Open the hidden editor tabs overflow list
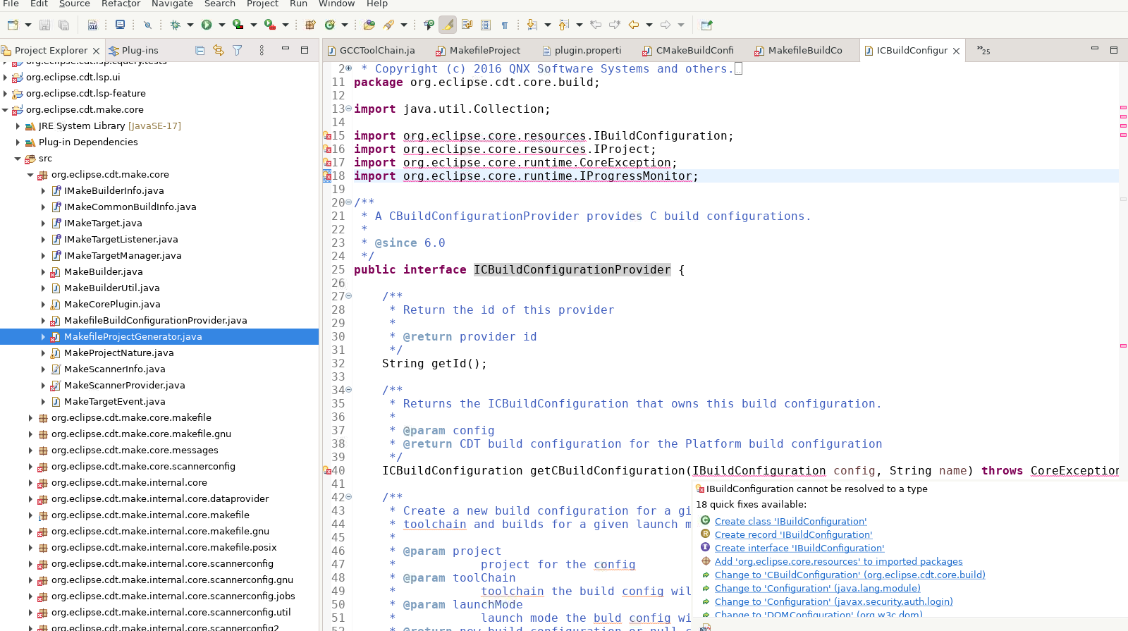Image resolution: width=1128 pixels, height=631 pixels. pos(983,50)
